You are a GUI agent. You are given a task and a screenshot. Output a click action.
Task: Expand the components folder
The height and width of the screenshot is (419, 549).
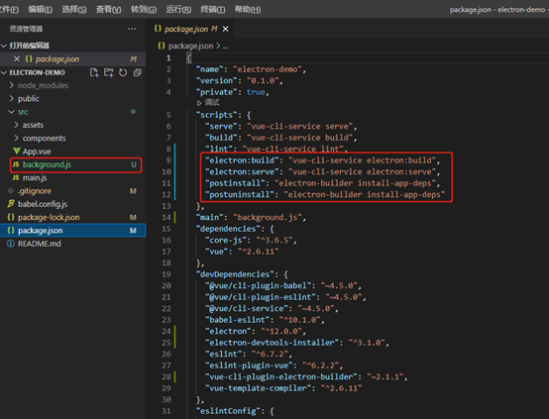click(17, 138)
